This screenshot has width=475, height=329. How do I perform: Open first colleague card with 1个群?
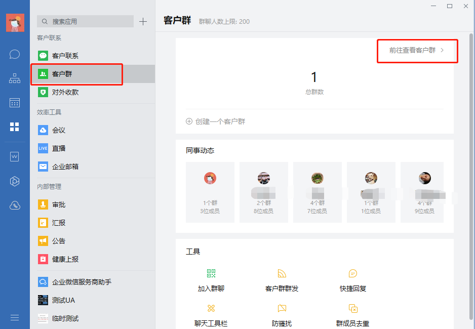210,192
